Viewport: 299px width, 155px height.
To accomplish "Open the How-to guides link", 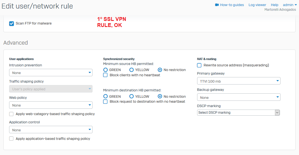I will point(232,5).
